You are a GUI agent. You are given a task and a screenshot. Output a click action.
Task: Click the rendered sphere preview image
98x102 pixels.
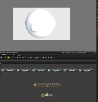pos(42,24)
